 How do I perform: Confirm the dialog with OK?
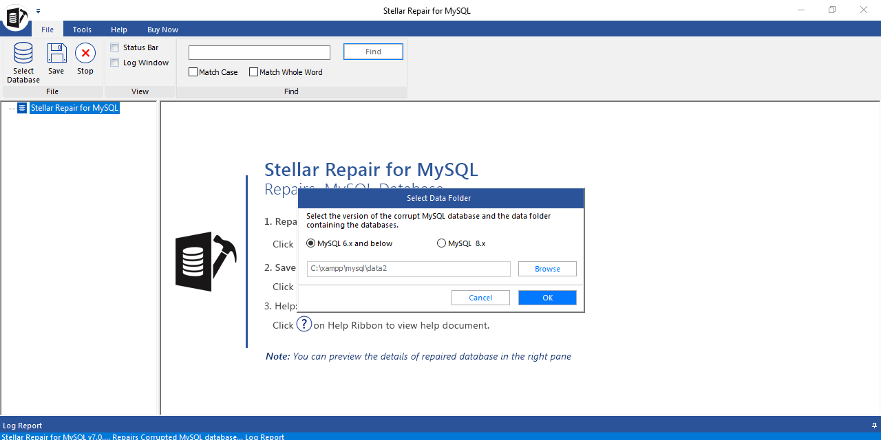point(547,298)
